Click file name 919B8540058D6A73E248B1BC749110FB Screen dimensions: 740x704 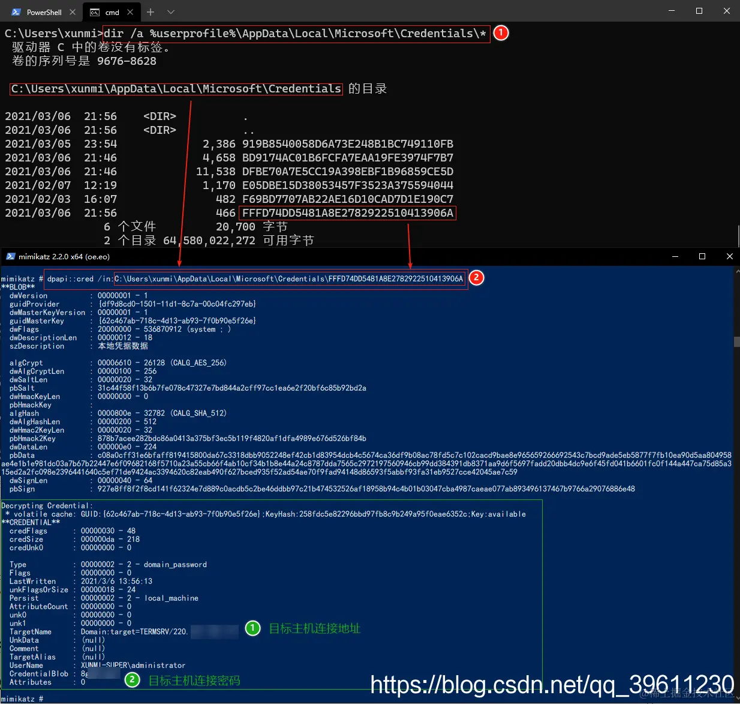click(x=348, y=144)
